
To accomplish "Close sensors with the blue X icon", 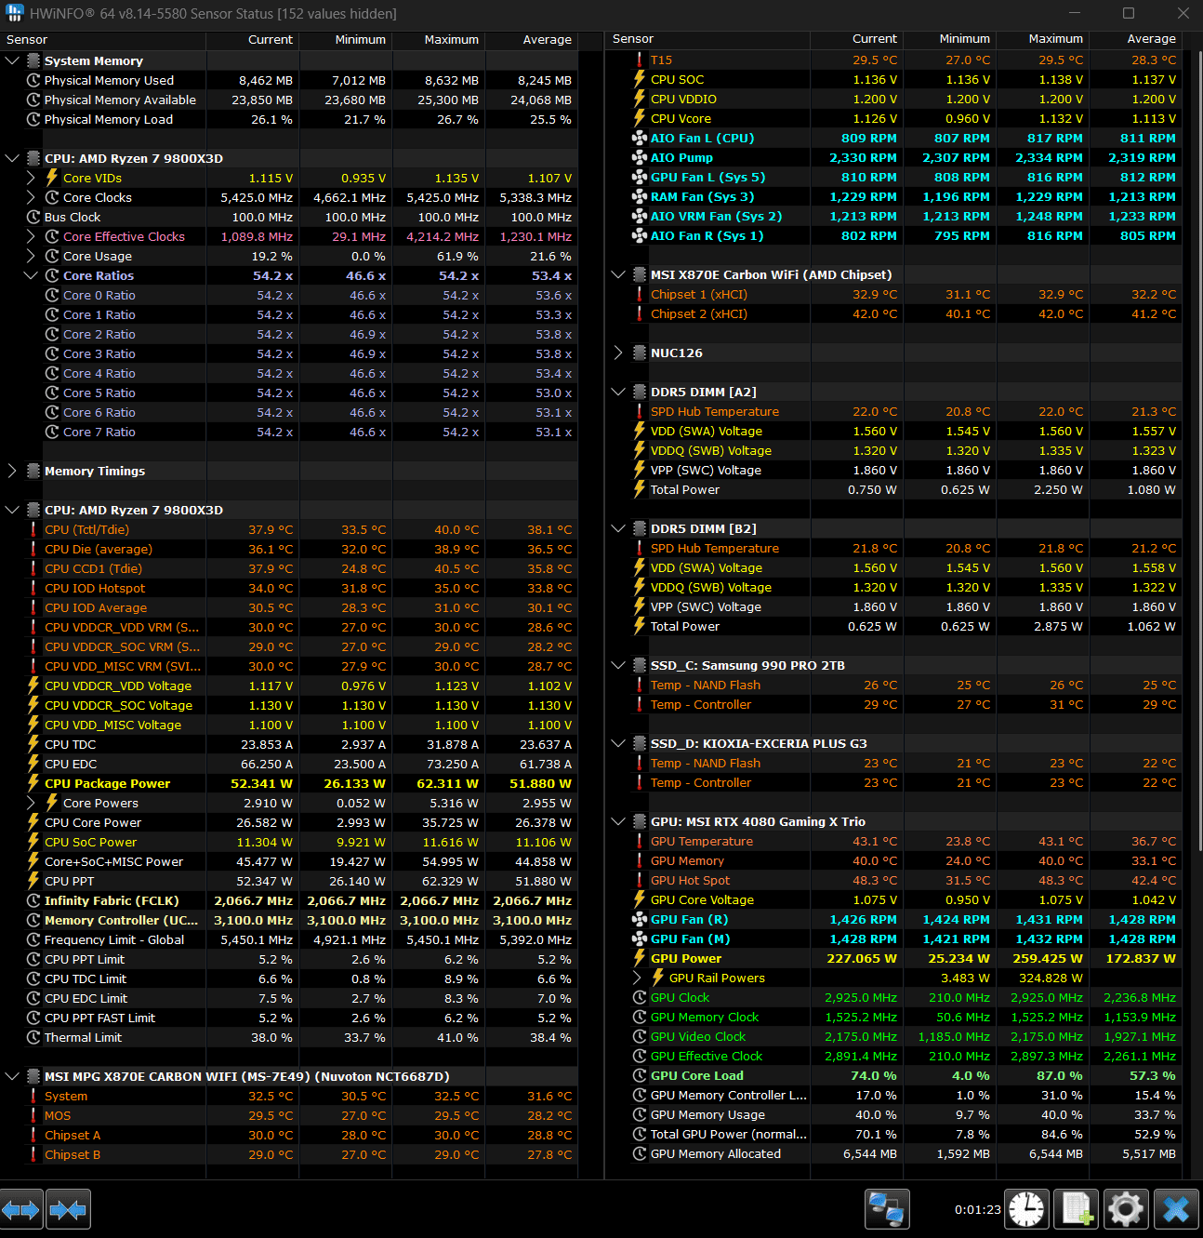I will pos(1176,1210).
